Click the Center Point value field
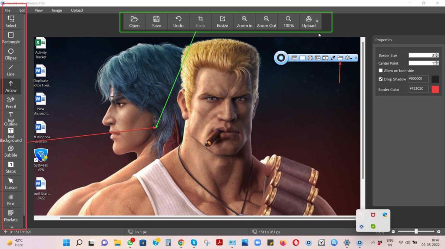This screenshot has height=249, width=445. [422, 63]
